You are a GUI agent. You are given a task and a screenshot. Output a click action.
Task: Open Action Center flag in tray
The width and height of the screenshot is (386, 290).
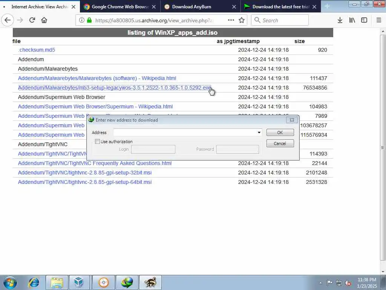coord(329,282)
